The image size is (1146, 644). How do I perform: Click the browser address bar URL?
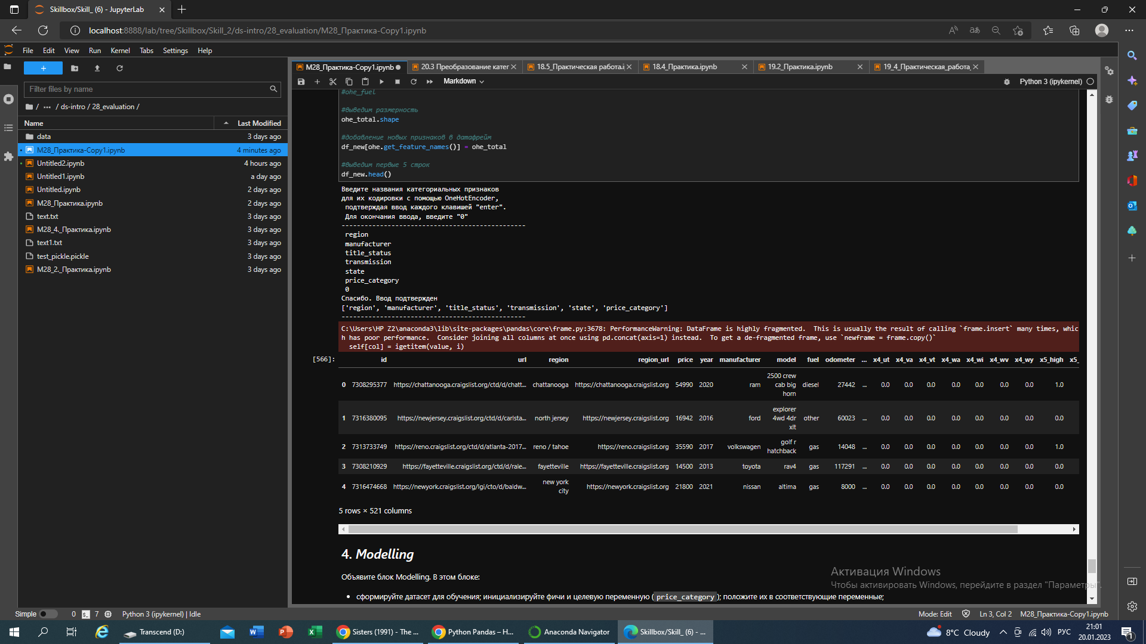point(257,30)
